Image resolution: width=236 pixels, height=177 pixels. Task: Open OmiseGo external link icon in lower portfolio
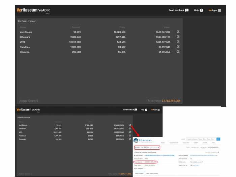coord(130,139)
